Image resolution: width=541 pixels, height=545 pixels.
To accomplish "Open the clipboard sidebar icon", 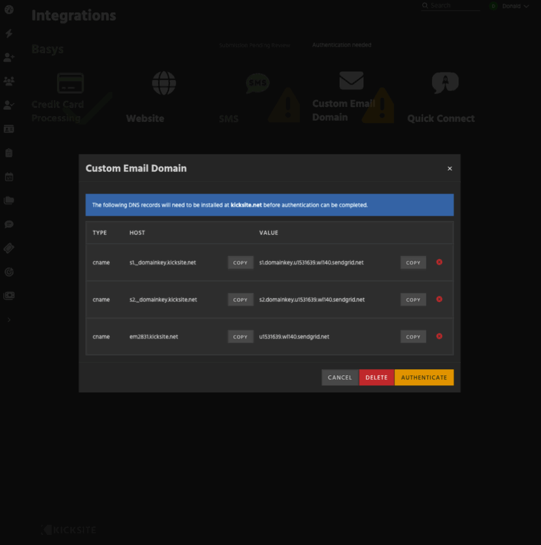I will [x=9, y=153].
